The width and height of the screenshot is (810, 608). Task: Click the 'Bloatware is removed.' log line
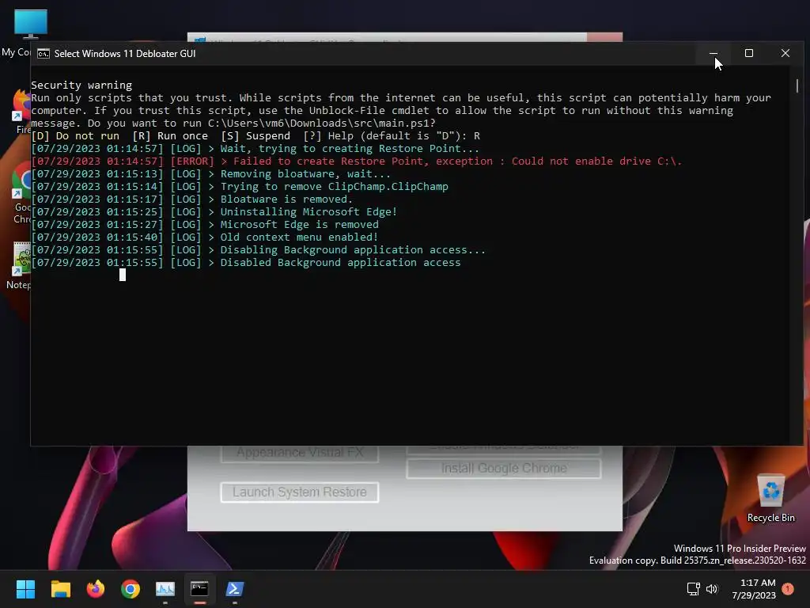click(192, 199)
